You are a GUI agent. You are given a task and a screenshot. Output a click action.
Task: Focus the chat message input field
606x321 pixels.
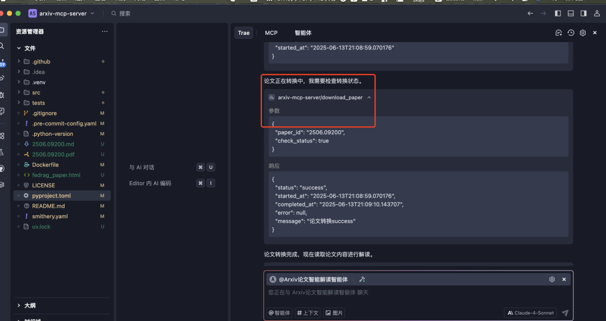click(418, 293)
